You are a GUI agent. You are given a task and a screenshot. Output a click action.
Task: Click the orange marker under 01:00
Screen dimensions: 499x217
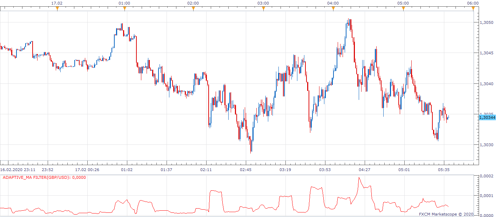coord(124,8)
